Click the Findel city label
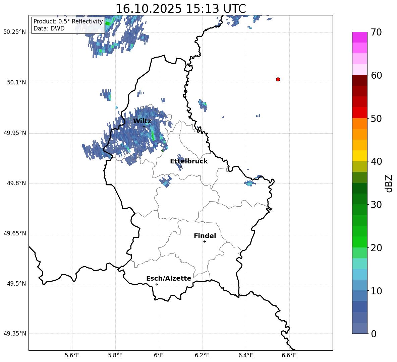 click(205, 236)
